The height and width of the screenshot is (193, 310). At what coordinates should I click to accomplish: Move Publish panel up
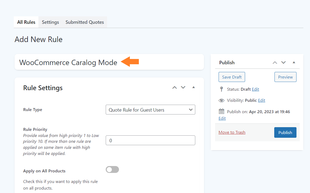point(275,63)
